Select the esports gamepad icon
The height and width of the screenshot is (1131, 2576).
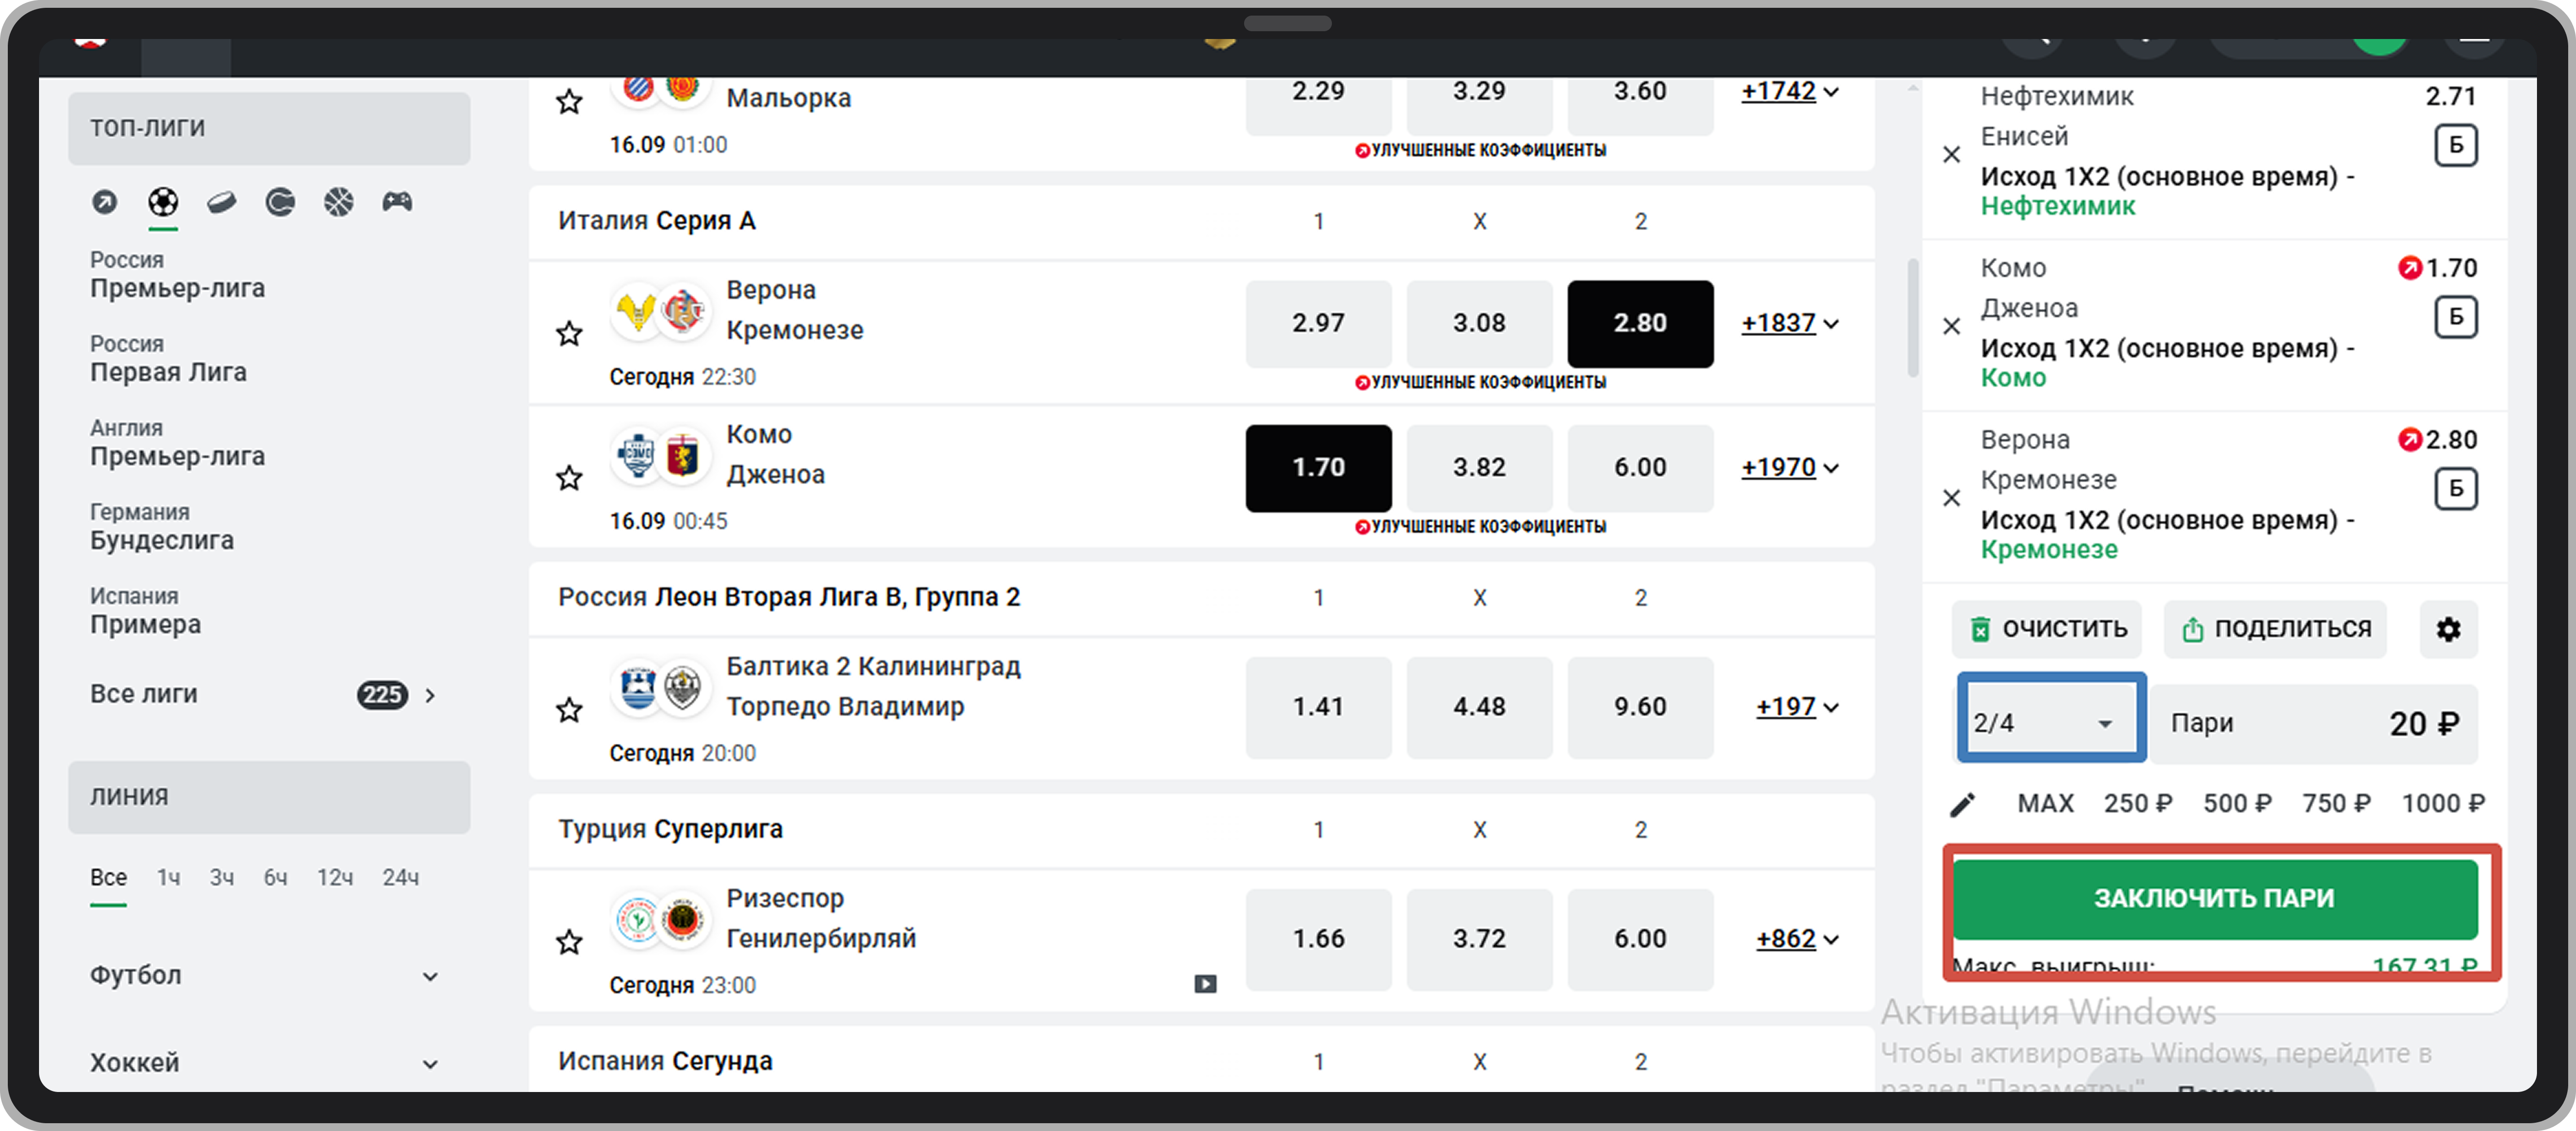pos(397,203)
